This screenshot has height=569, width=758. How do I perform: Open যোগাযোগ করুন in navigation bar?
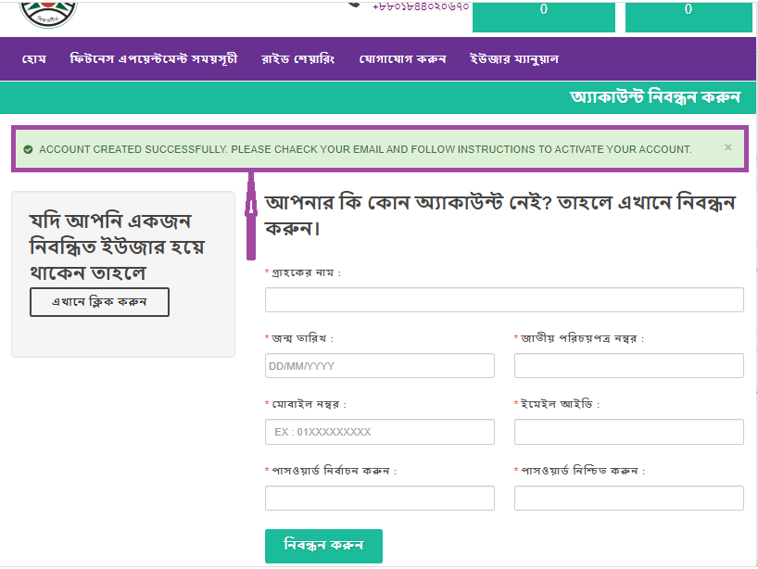[x=403, y=59]
